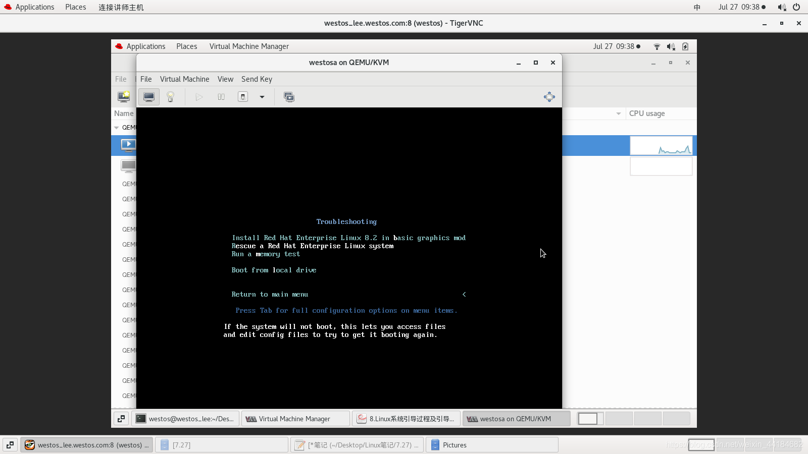This screenshot has height=454, width=808.
Task: Click the Run virtual machine play icon
Action: click(x=199, y=97)
